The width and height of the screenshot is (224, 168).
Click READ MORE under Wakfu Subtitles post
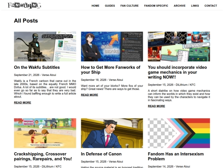22,102
